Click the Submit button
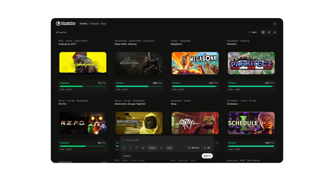334x181 pixels. point(127,156)
